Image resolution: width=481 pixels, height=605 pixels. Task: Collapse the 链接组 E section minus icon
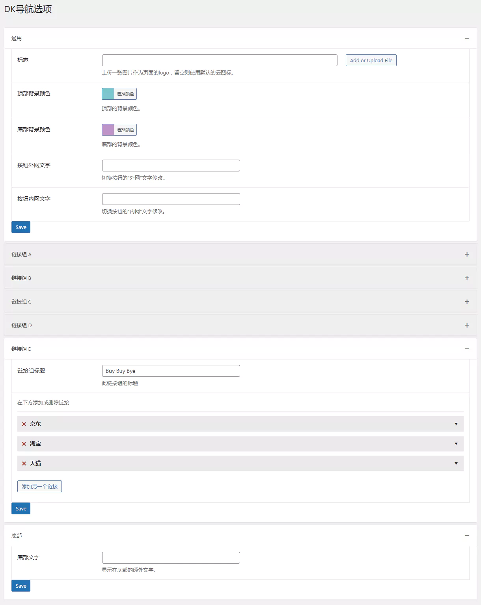pyautogui.click(x=467, y=349)
